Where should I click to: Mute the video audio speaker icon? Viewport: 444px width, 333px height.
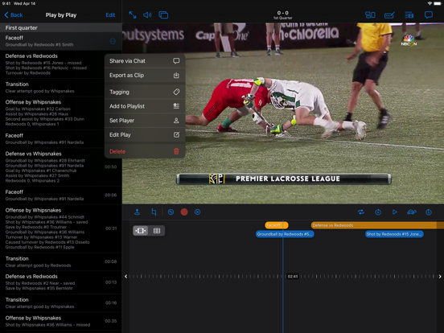point(147,14)
